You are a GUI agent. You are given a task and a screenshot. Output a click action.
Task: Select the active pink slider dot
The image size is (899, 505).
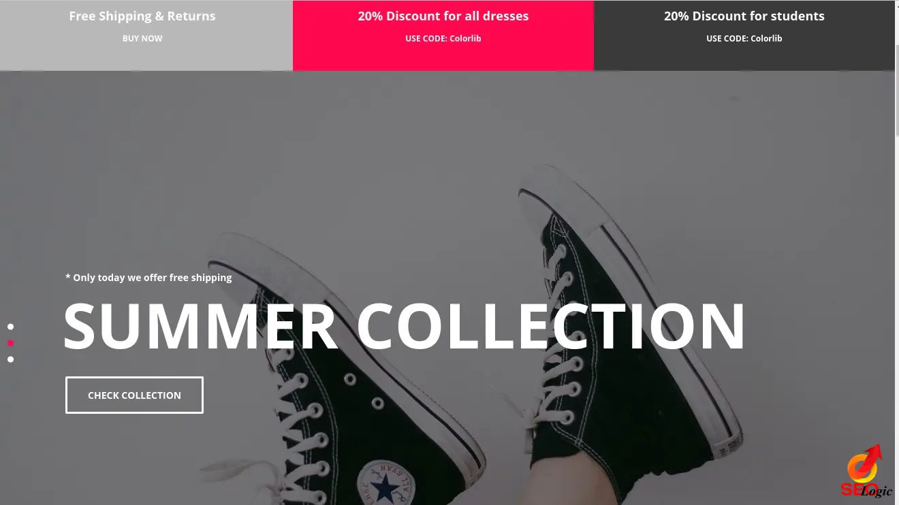10,343
